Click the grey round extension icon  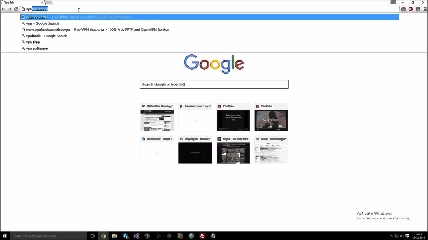coord(404,9)
